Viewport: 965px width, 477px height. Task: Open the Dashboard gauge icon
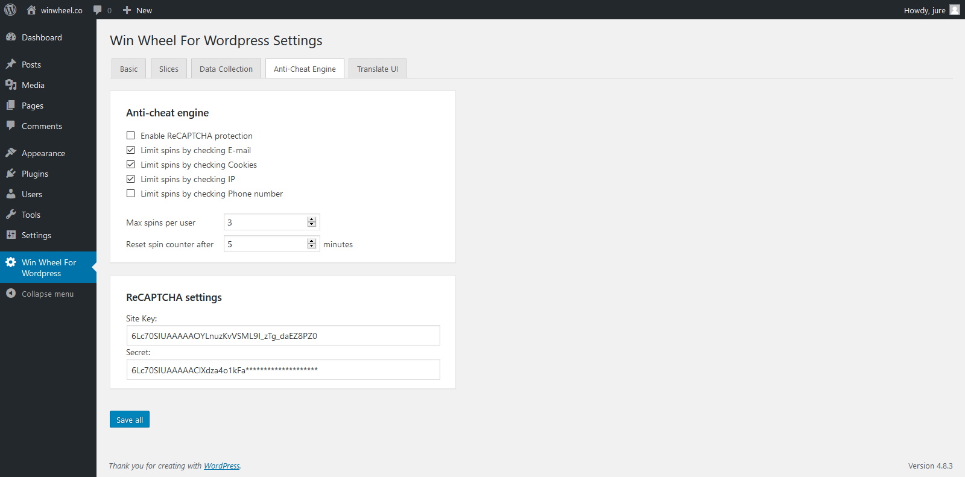pyautogui.click(x=11, y=37)
